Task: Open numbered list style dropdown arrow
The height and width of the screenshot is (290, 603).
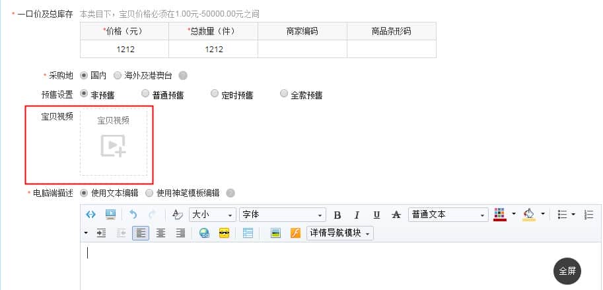Action: (86, 233)
